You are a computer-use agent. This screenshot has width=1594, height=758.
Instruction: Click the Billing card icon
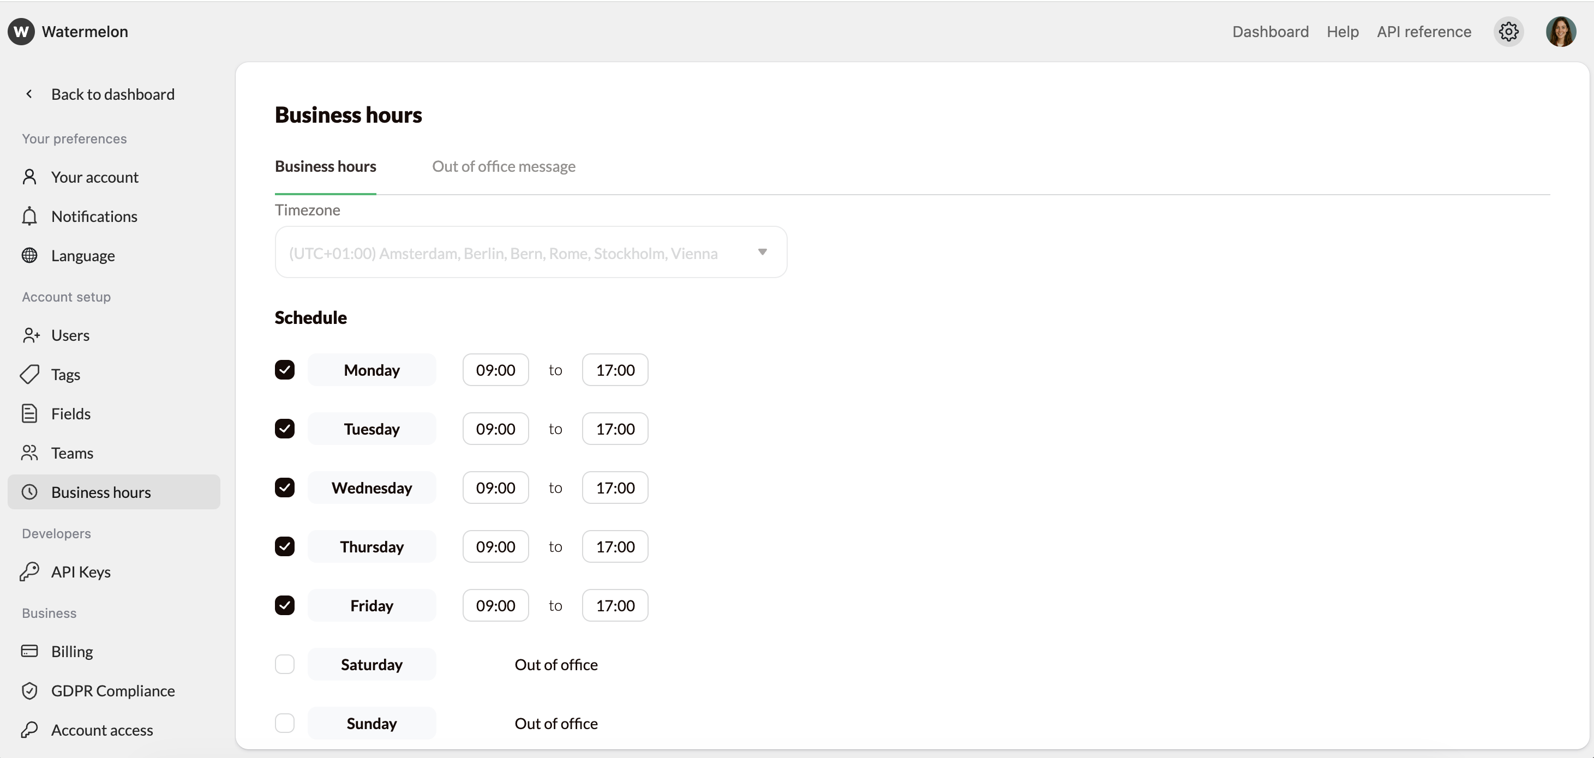(x=29, y=651)
